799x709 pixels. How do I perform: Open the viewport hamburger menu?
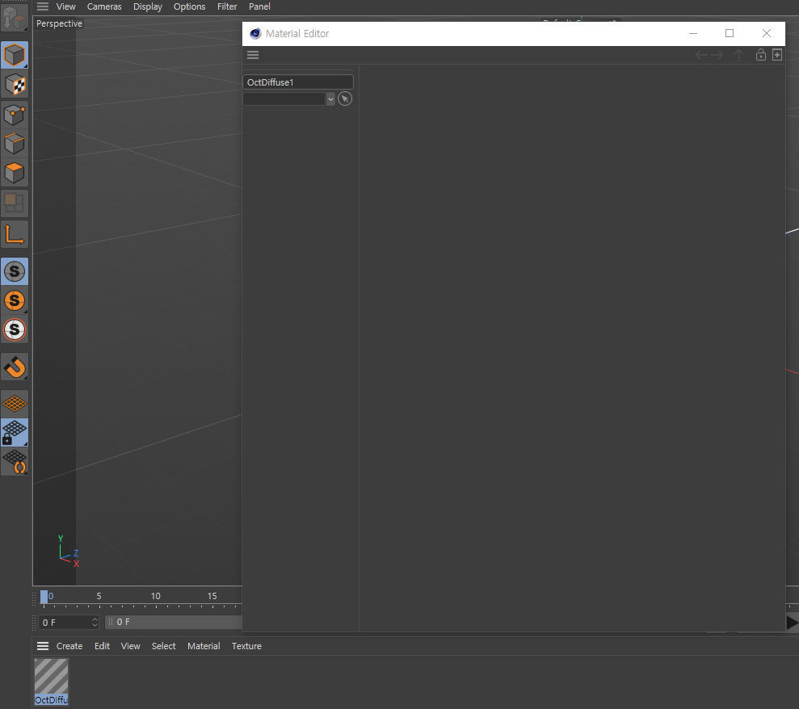[43, 6]
